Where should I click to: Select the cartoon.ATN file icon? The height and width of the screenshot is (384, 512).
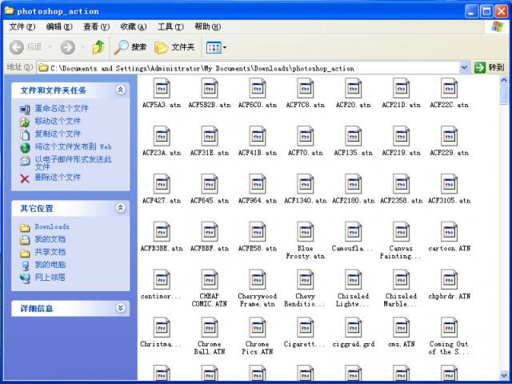pos(450,231)
